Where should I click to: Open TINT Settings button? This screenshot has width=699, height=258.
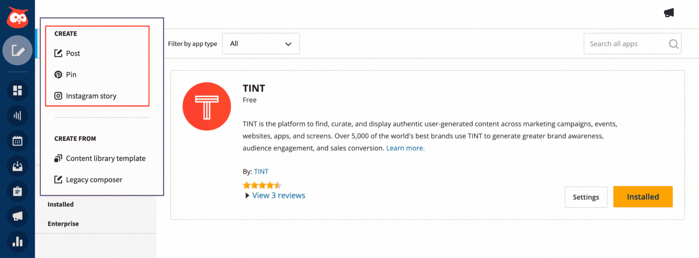[x=586, y=197]
